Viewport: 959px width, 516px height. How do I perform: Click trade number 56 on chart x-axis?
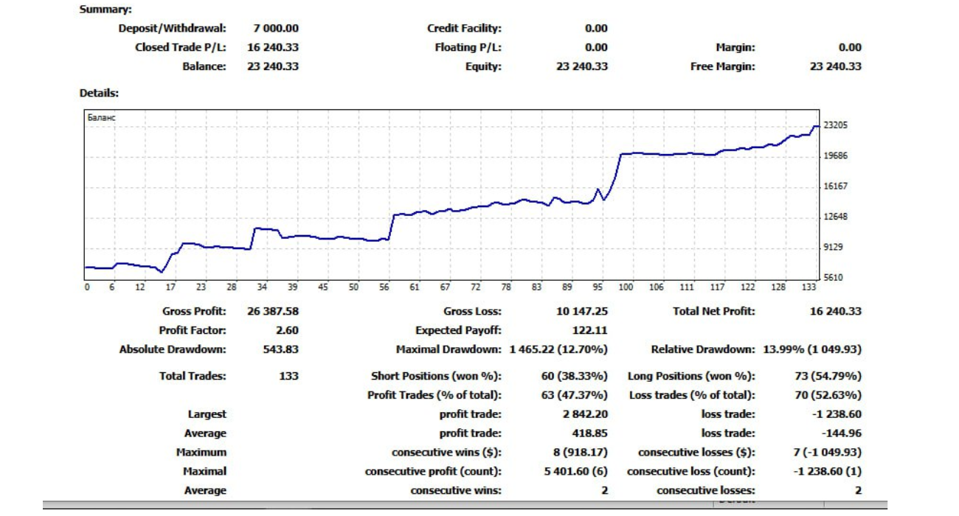[384, 287]
